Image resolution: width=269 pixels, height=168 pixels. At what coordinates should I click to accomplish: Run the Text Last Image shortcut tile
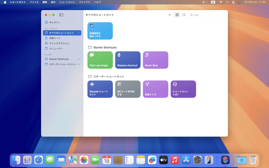coord(100,60)
